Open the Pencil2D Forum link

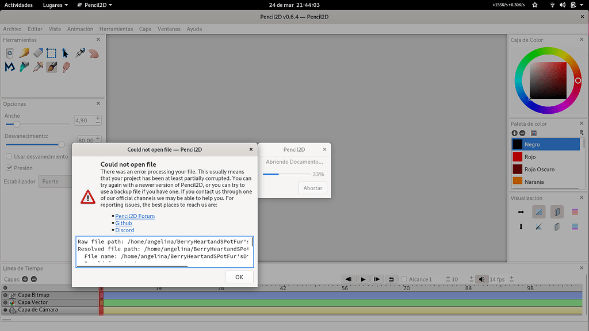135,216
